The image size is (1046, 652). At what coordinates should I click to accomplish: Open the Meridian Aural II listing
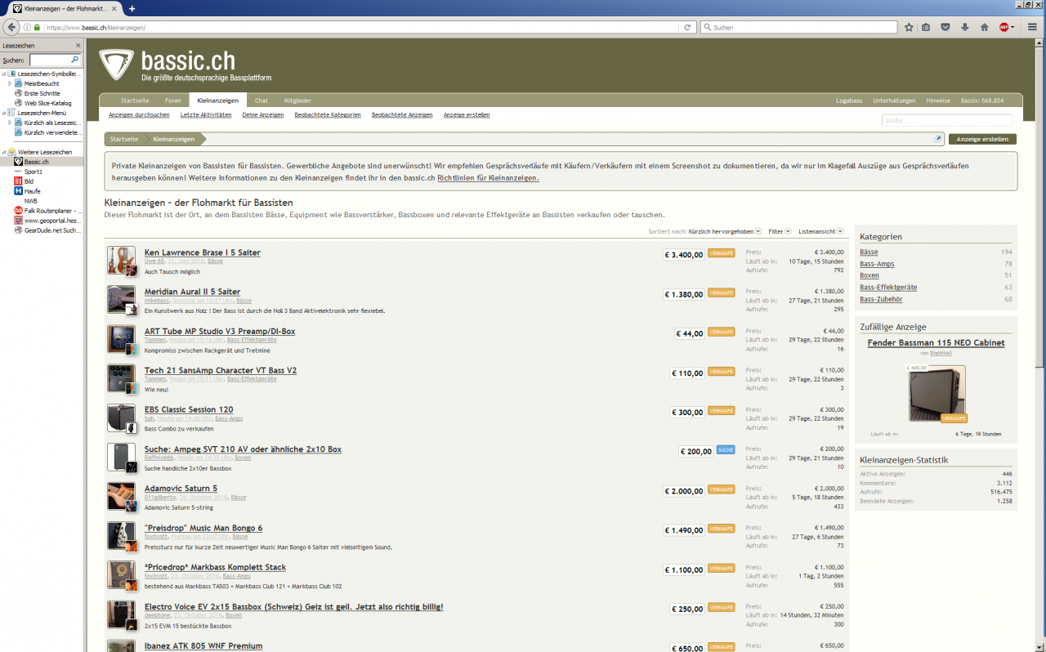[192, 292]
